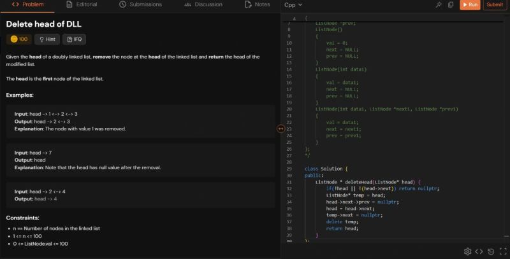This screenshot has height=259, width=510.
Task: Open the Cpp language dropdown
Action: [293, 5]
